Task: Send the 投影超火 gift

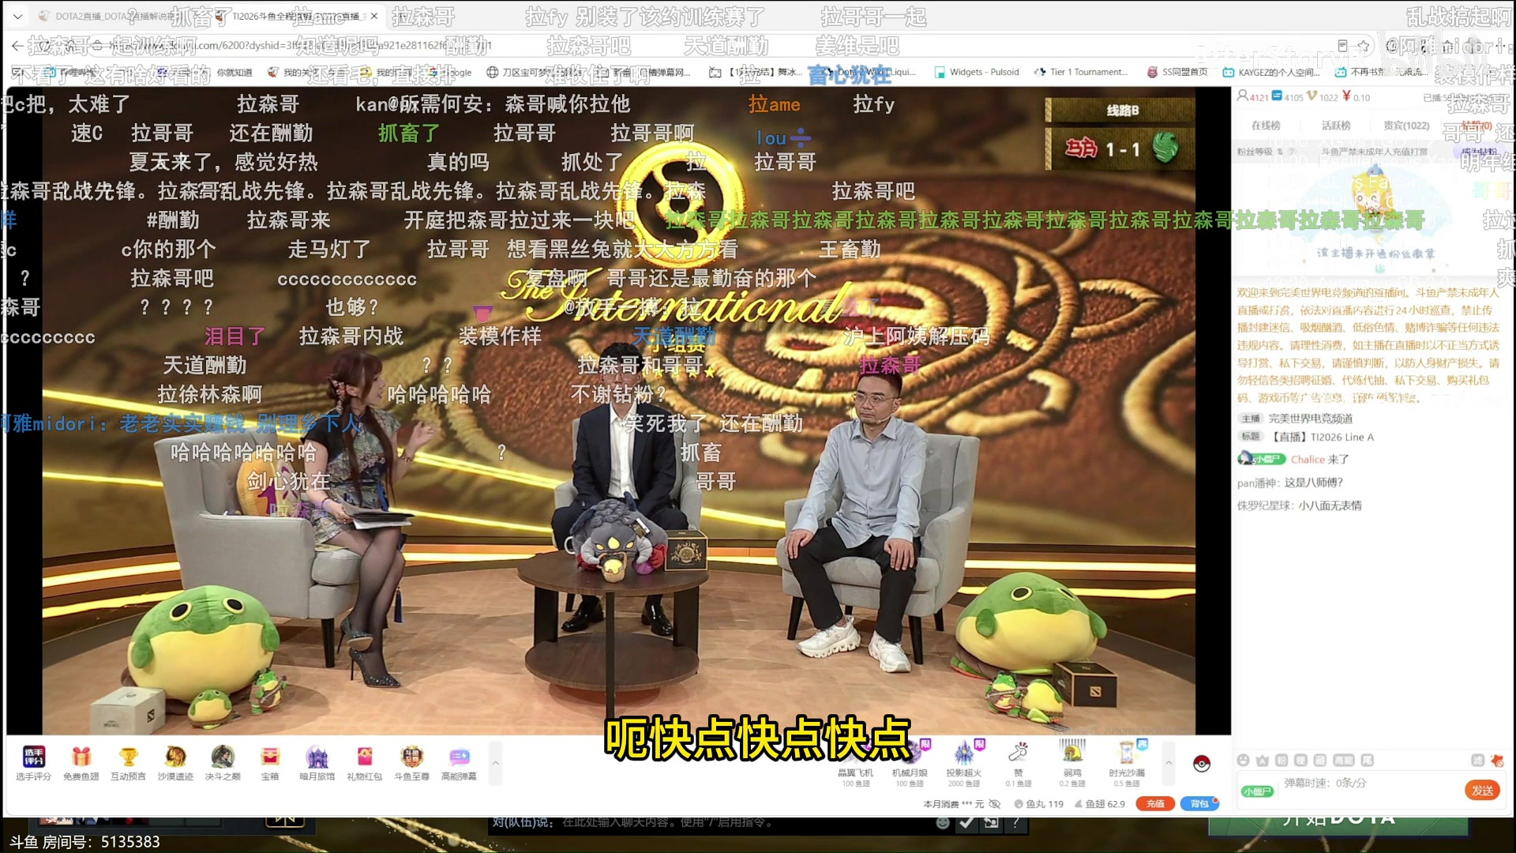Action: coord(963,765)
